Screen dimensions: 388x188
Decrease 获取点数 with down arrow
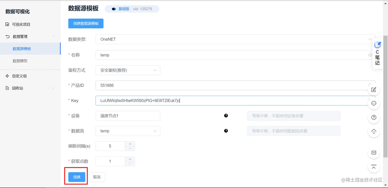(130, 164)
